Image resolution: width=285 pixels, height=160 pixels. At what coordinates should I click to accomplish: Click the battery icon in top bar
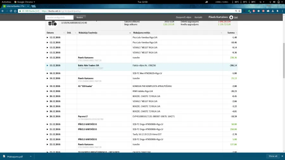(x=278, y=2)
